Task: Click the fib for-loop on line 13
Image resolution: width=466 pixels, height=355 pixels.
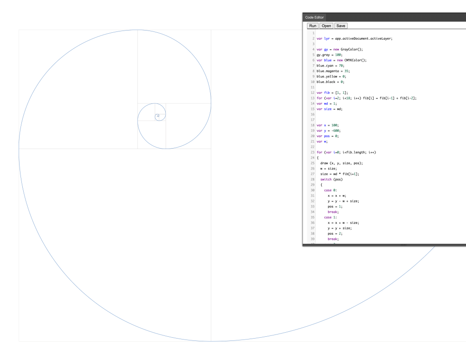Action: pyautogui.click(x=366, y=98)
